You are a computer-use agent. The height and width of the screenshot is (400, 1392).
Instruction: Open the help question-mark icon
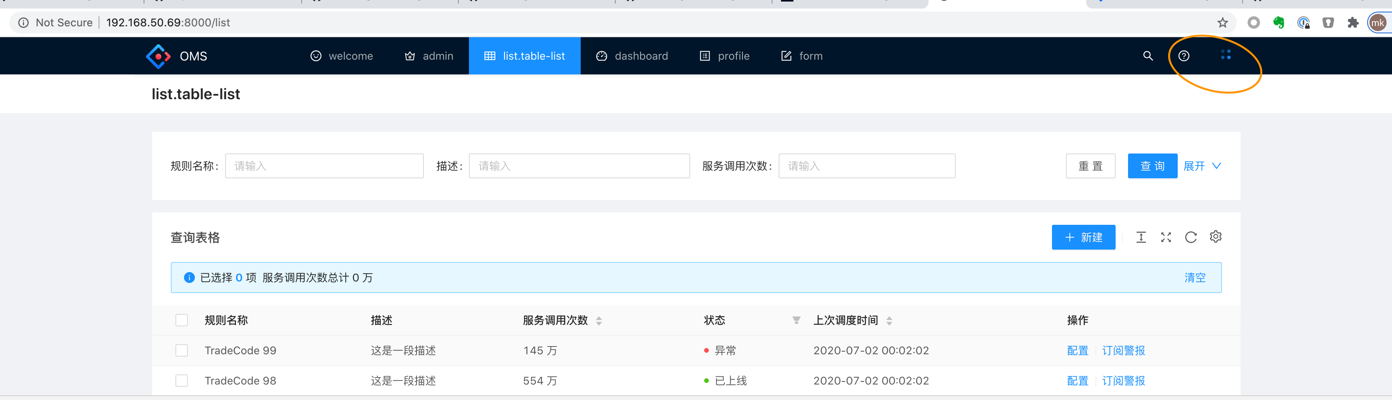click(x=1184, y=55)
